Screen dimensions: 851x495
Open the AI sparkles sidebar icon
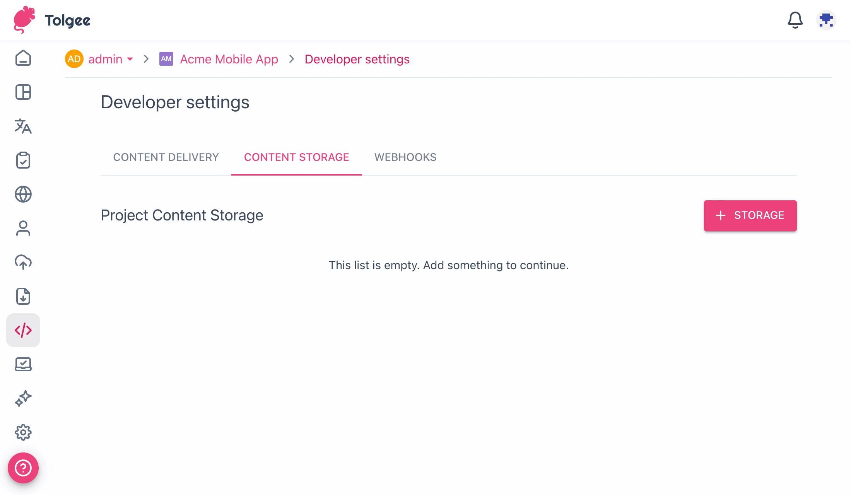point(23,398)
